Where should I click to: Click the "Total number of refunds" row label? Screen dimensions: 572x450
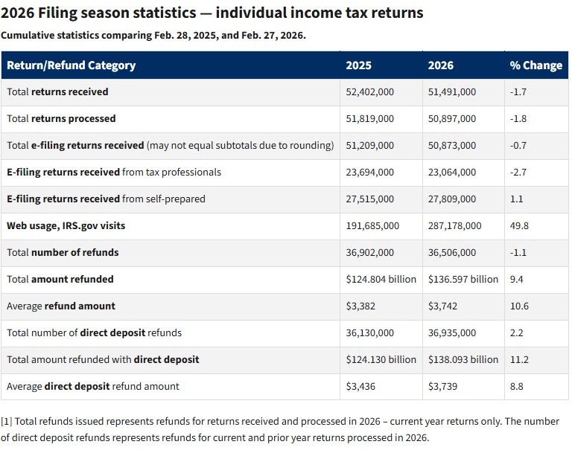pos(63,253)
